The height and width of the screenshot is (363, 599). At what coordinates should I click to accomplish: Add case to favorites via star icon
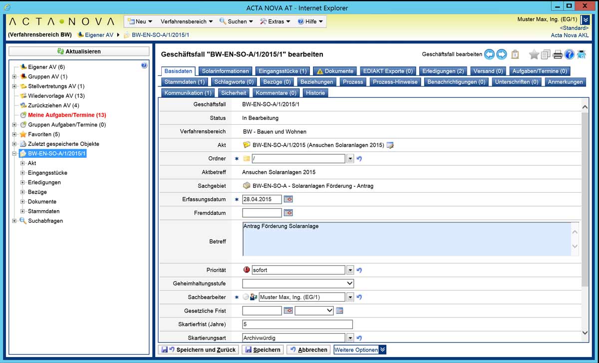pos(534,54)
